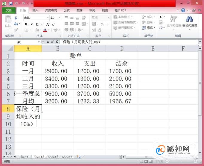Open the 格式 cell format menu
This screenshot has width=204, height=166.
coord(148,28)
